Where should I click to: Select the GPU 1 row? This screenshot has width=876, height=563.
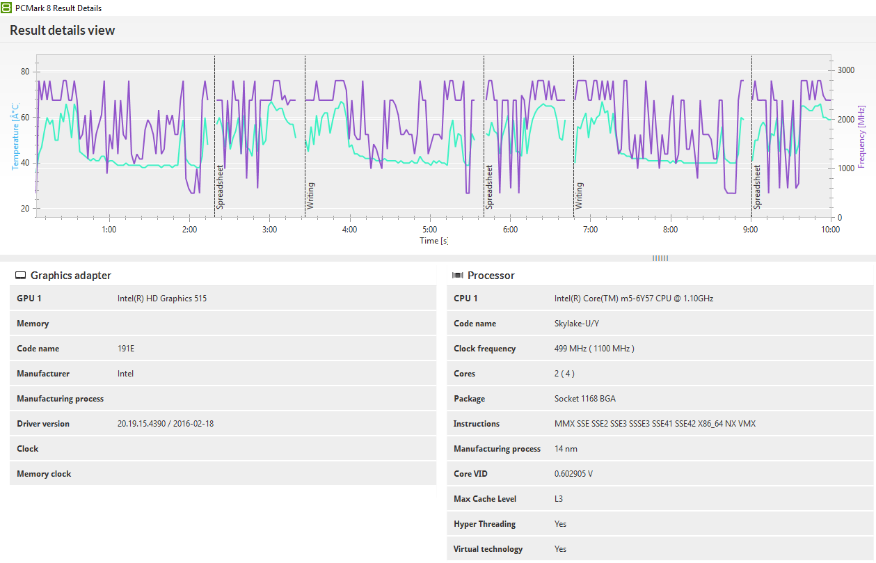coord(223,299)
